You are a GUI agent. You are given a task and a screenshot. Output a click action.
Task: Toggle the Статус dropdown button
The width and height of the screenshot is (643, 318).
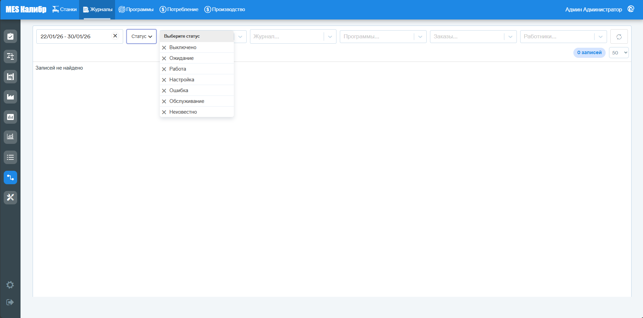(x=141, y=36)
